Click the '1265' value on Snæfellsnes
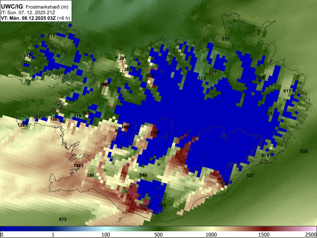 22,125
